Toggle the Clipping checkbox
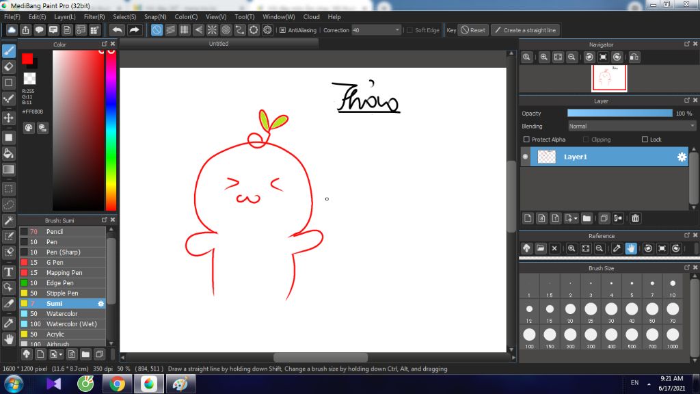The image size is (700, 394). [x=586, y=140]
